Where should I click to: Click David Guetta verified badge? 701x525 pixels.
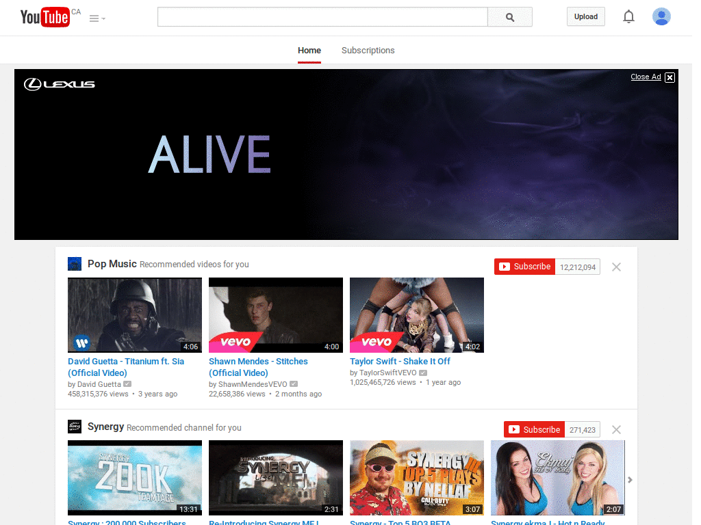tap(127, 384)
